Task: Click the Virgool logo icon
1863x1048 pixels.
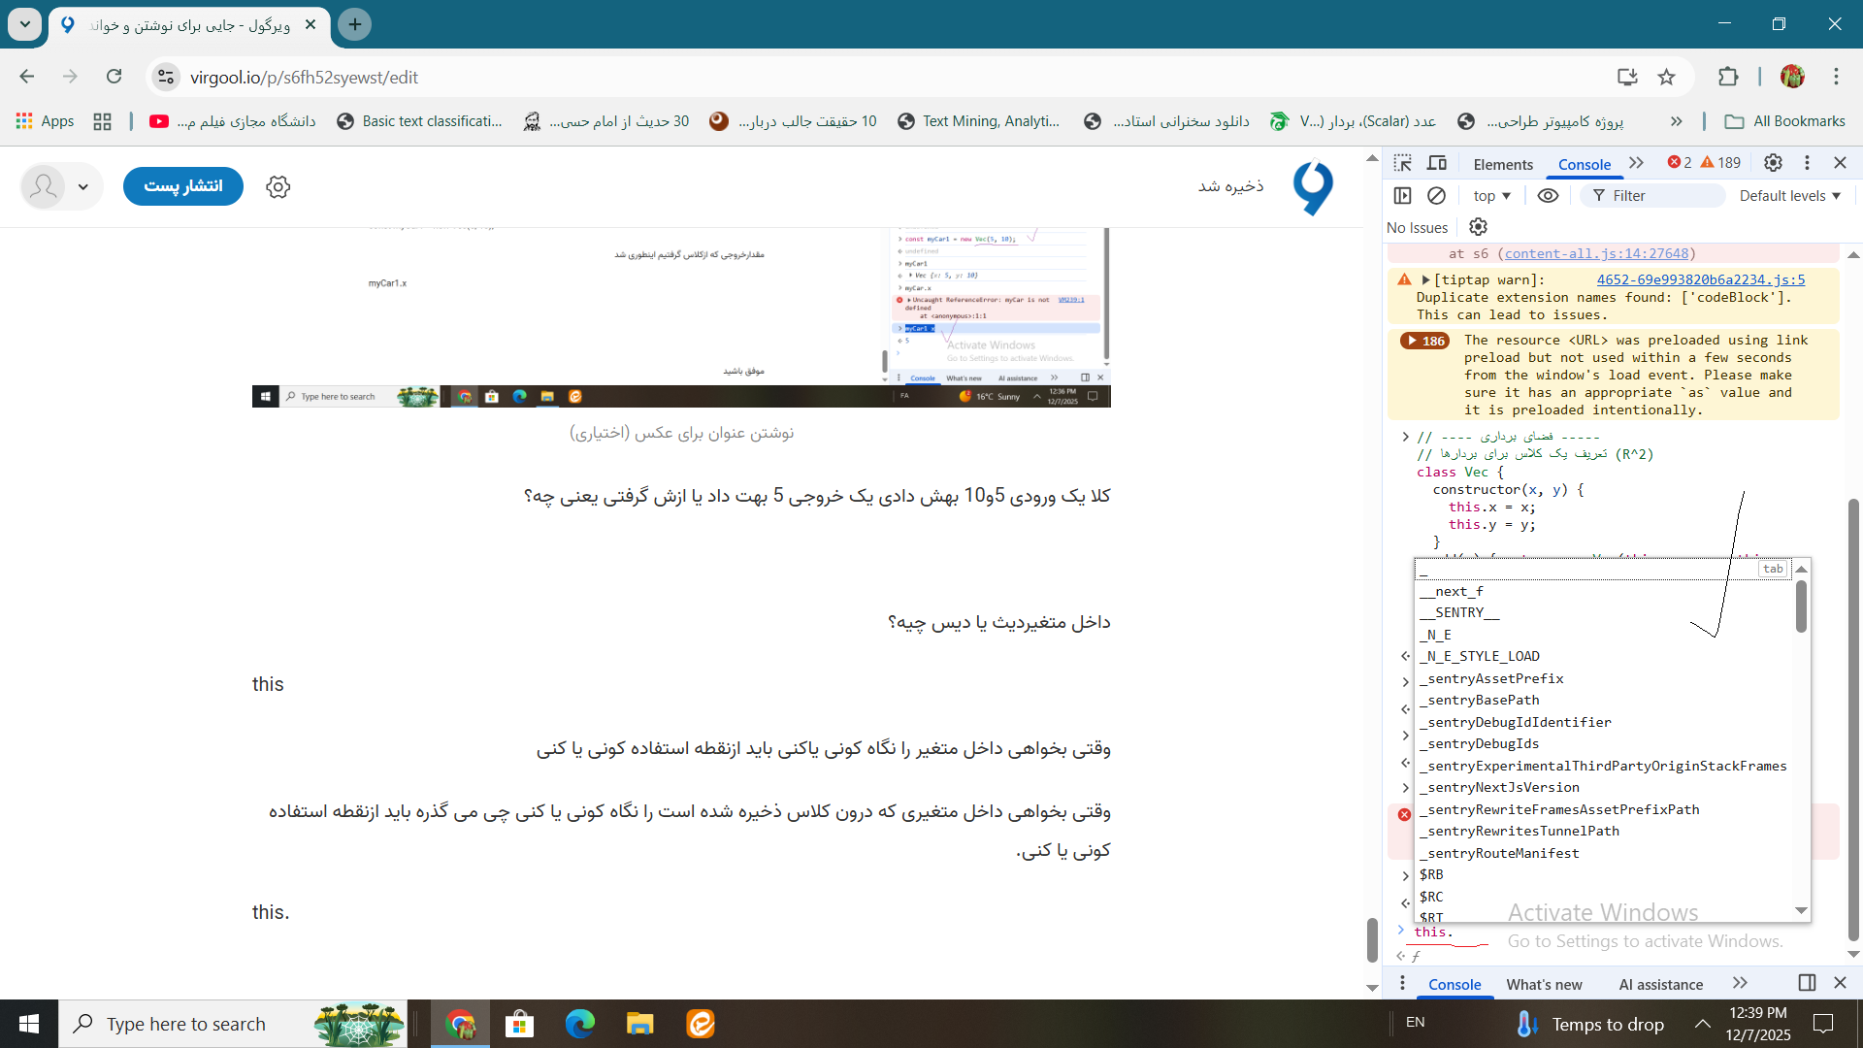Action: tap(1314, 186)
